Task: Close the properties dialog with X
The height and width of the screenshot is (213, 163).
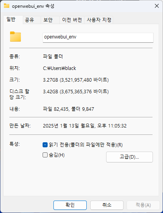Action: point(157,6)
